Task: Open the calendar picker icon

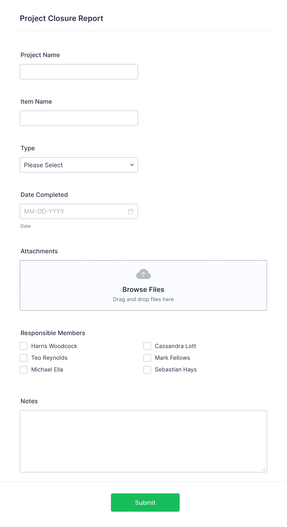Action: (131, 211)
